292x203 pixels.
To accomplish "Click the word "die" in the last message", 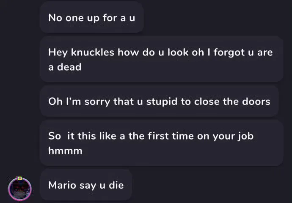I will click(x=116, y=185).
